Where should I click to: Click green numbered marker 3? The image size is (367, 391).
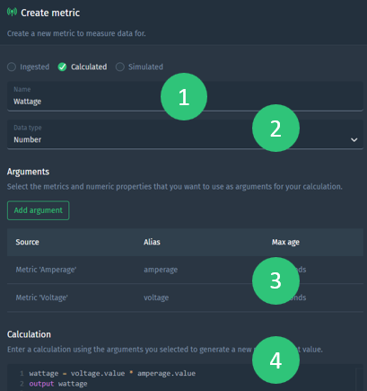[x=275, y=280]
